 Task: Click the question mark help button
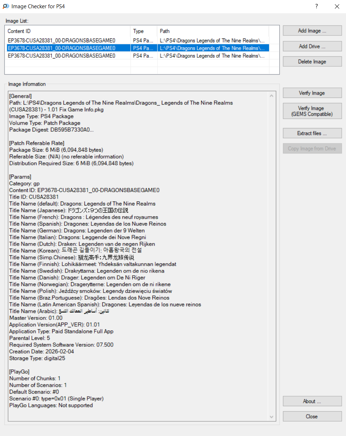(x=316, y=6)
